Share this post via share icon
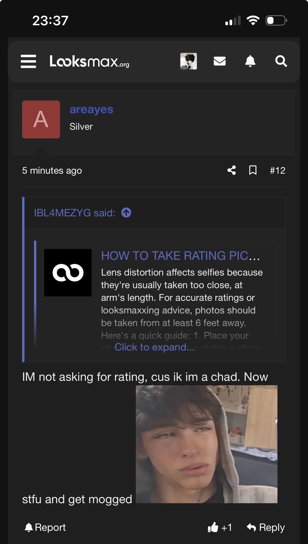The image size is (308, 544). pos(232,170)
